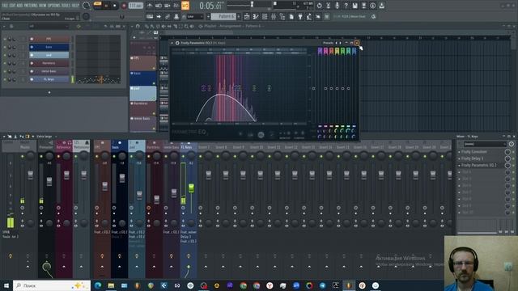Add new pattern with plus button
518x291 pixels.
[x=239, y=16]
